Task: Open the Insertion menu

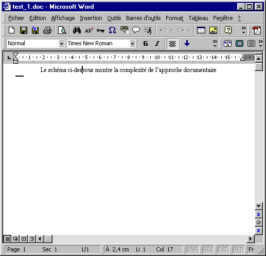Action: (x=91, y=18)
